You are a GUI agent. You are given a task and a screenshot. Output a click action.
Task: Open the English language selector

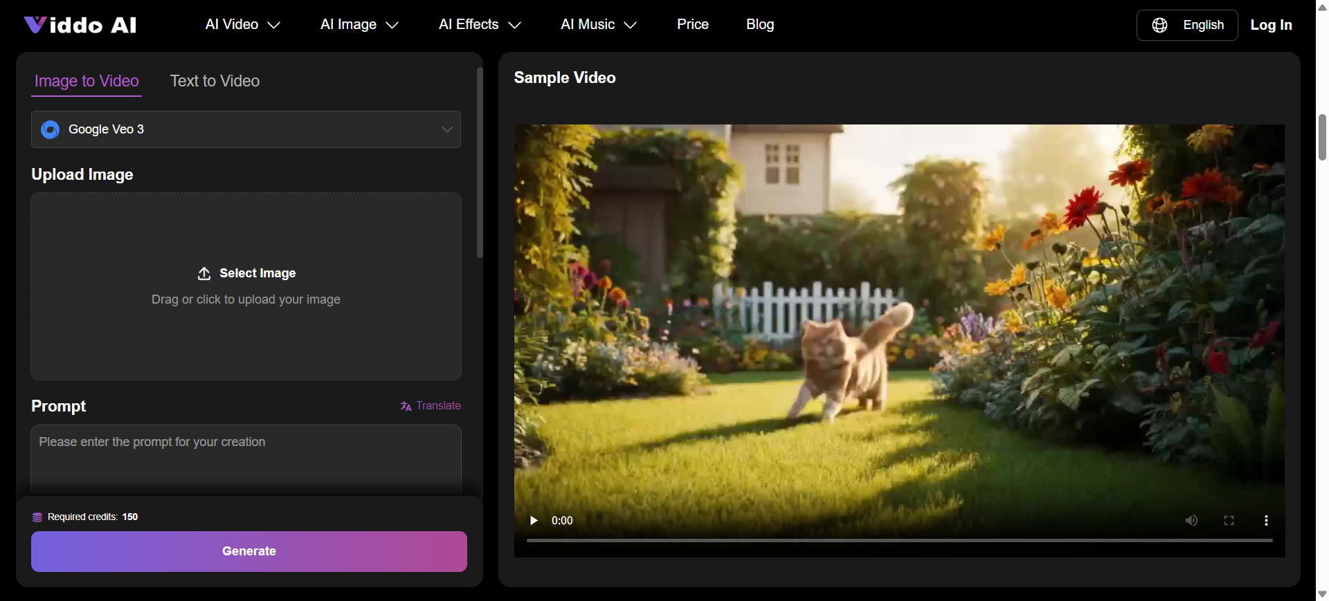[x=1187, y=25]
